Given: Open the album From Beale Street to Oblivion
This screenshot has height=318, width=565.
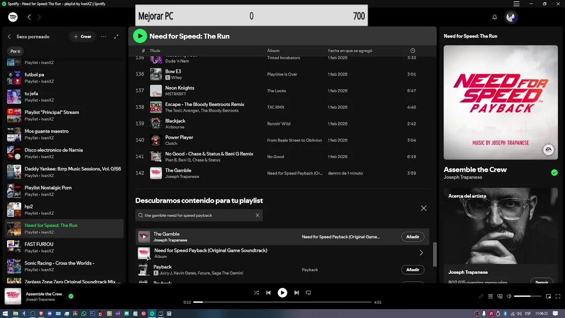Looking at the screenshot, I should tap(294, 140).
